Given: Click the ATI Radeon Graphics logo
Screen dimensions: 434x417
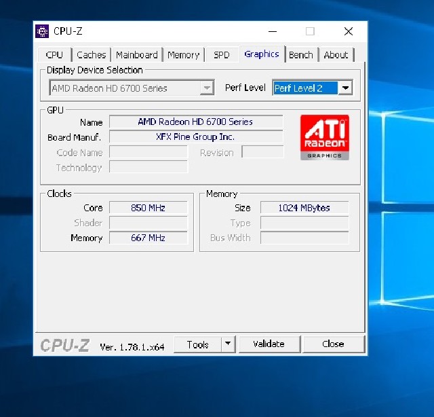Looking at the screenshot, I should [325, 137].
